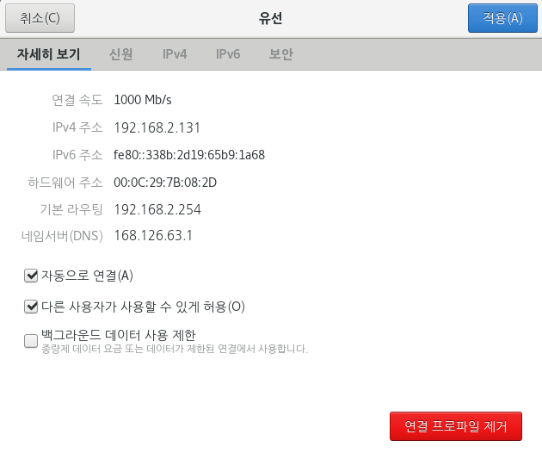Viewport: 542px width, 459px height.
Task: Select the IPv4 address 192.168.2.131
Action: (x=157, y=127)
